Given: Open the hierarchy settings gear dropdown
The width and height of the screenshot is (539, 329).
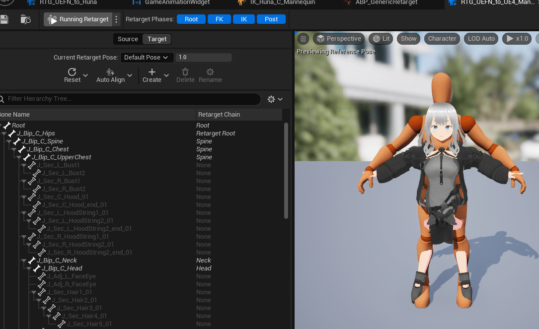Looking at the screenshot, I should coord(274,99).
